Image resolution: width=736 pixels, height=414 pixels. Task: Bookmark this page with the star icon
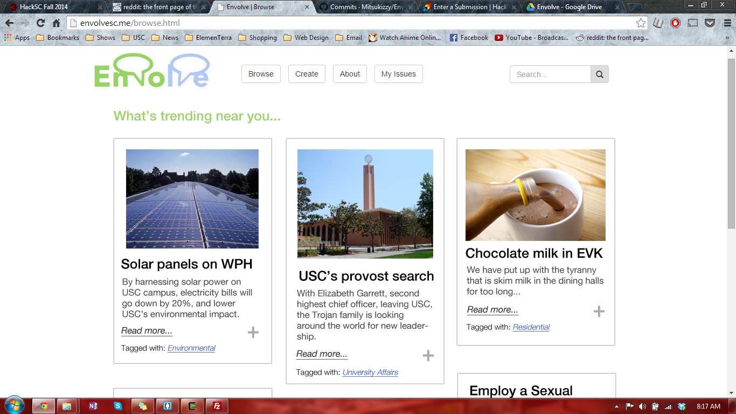pyautogui.click(x=641, y=23)
